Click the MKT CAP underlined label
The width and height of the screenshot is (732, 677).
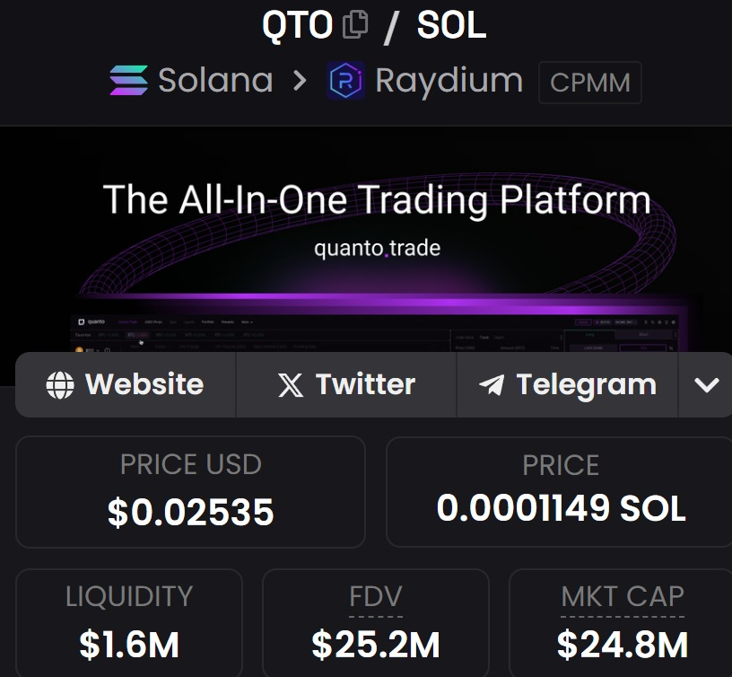pos(623,596)
